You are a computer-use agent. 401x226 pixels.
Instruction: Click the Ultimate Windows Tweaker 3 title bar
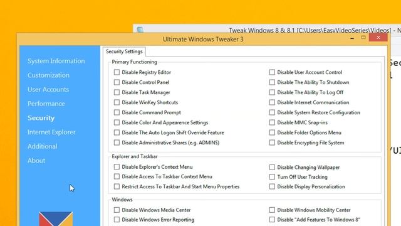coord(203,39)
